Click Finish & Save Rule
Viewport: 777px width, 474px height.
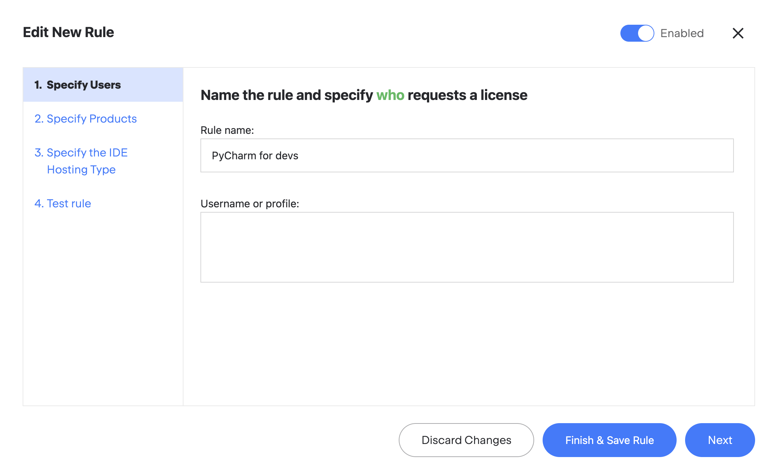pos(609,440)
